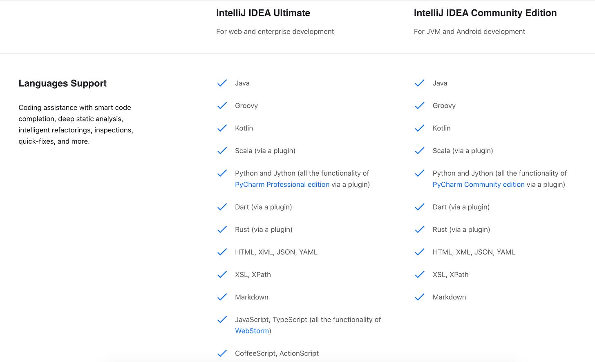Click the checkmark beside Python and Jython under Community
This screenshot has height=362, width=595.
[x=420, y=173]
